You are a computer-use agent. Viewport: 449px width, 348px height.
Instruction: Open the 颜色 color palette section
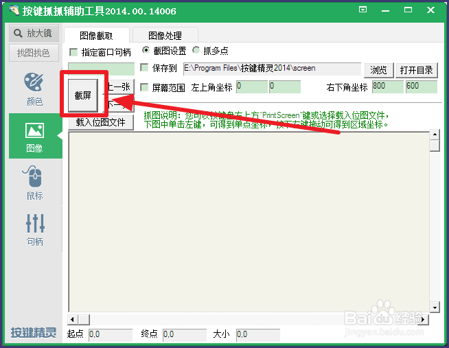pyautogui.click(x=34, y=89)
